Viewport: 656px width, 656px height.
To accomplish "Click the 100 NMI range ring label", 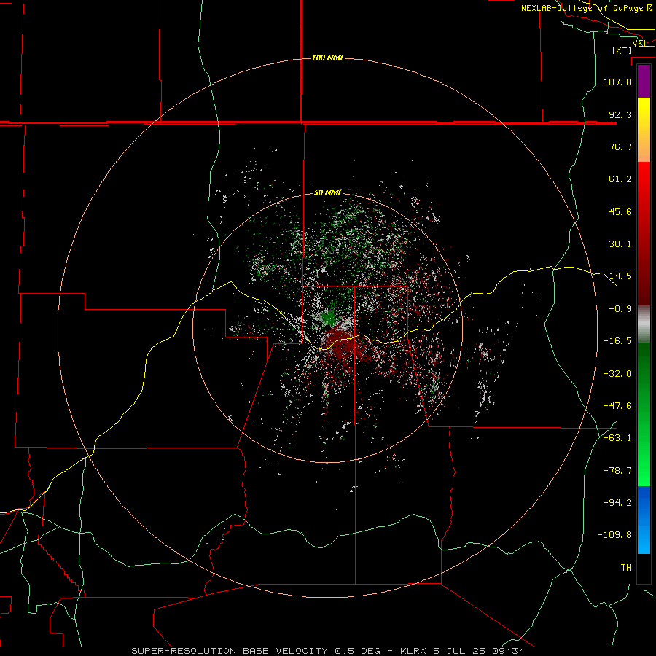I will click(x=327, y=58).
